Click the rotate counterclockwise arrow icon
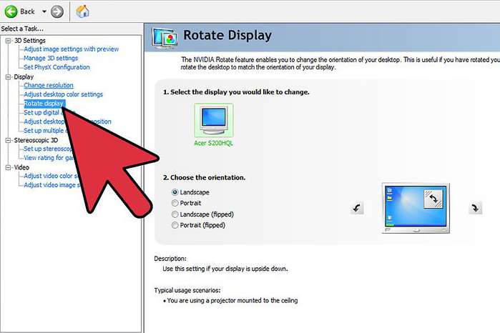The width and height of the screenshot is (500, 333). point(358,208)
